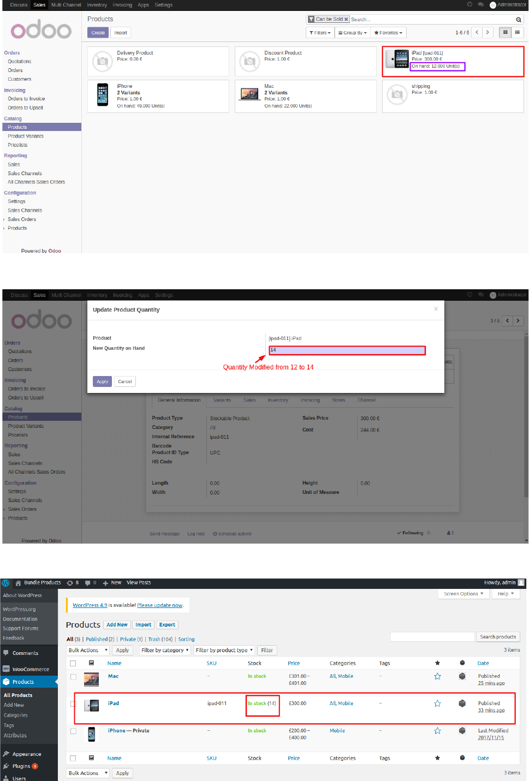Open Product Variants in top Odoo sidebar
The image size is (529, 781).
click(26, 136)
